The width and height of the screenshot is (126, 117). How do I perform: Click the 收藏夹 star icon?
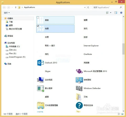tap(6, 18)
